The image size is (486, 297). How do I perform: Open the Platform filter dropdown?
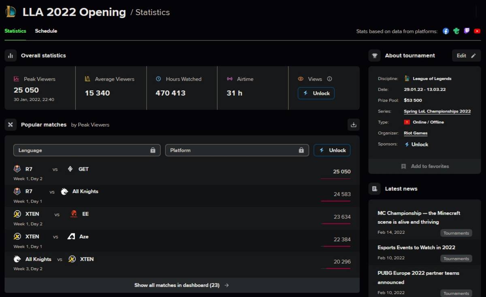click(x=237, y=150)
